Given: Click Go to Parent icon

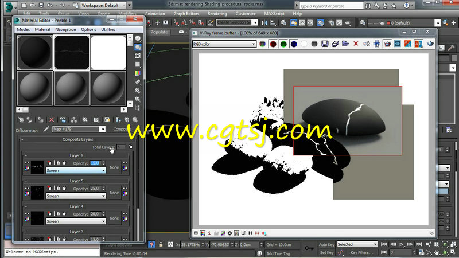Looking at the screenshot, I should click(x=127, y=120).
